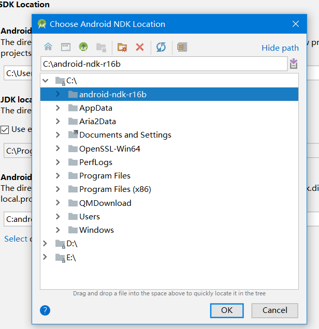Image resolution: width=319 pixels, height=329 pixels.
Task: Collapse the C:\ drive node
Action: coord(46,81)
